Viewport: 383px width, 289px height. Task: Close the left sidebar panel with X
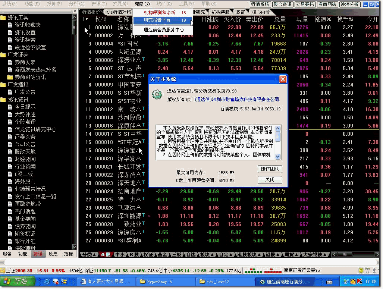(75, 12)
